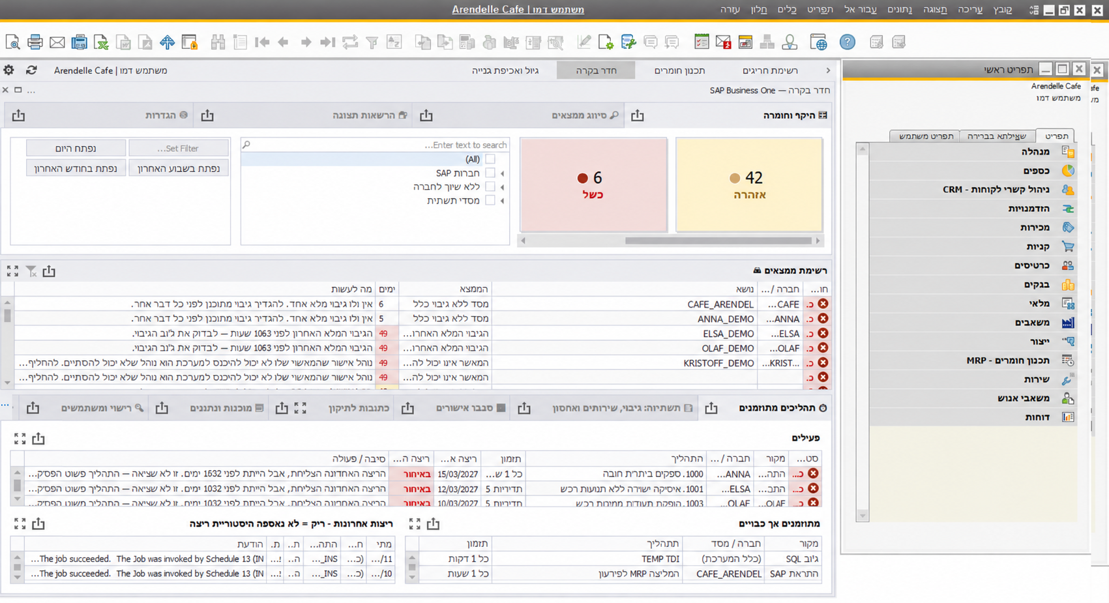Clear filter icon in רשימת ממצאים header

pyautogui.click(x=31, y=271)
